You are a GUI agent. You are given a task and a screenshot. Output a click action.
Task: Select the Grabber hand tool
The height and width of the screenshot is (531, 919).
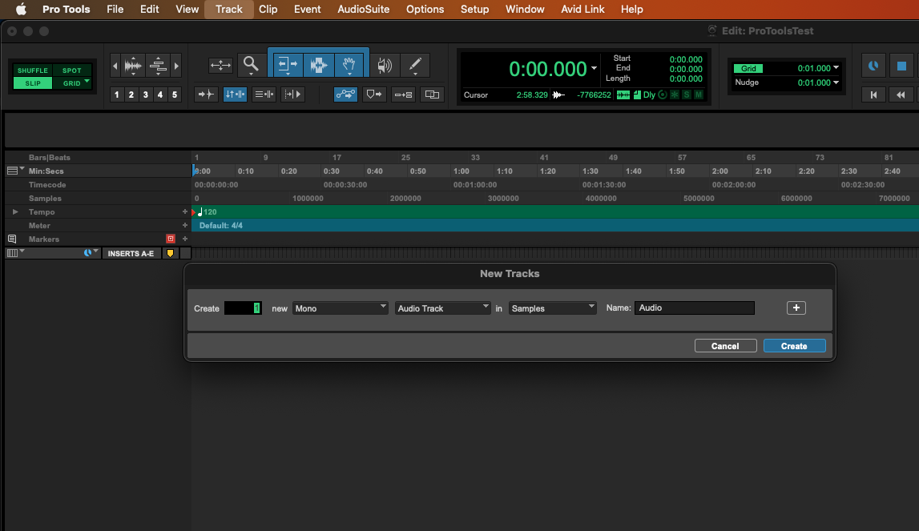(350, 64)
